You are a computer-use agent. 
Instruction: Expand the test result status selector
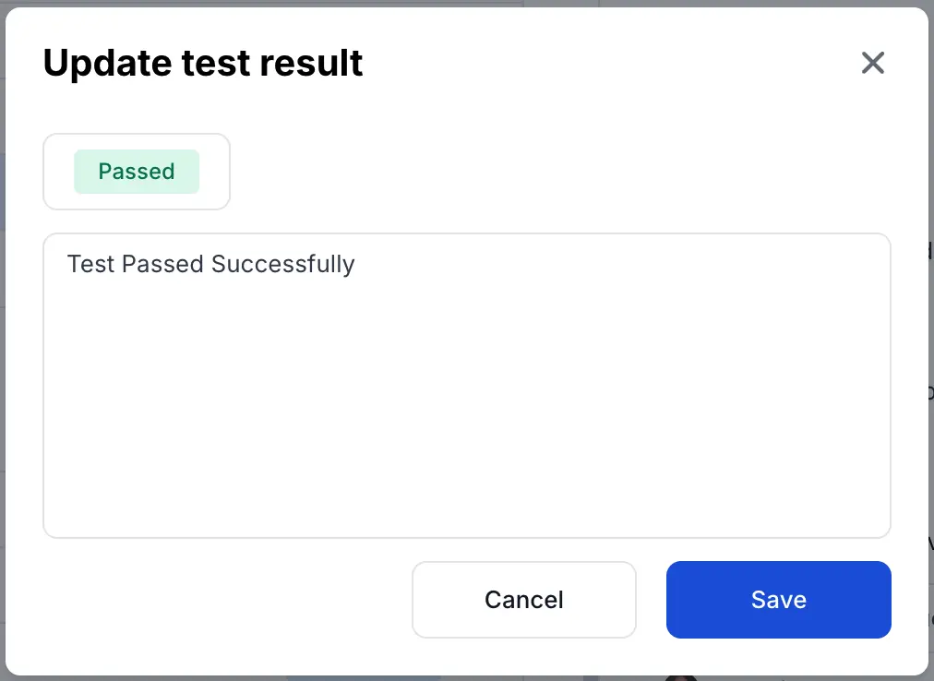[x=137, y=172]
